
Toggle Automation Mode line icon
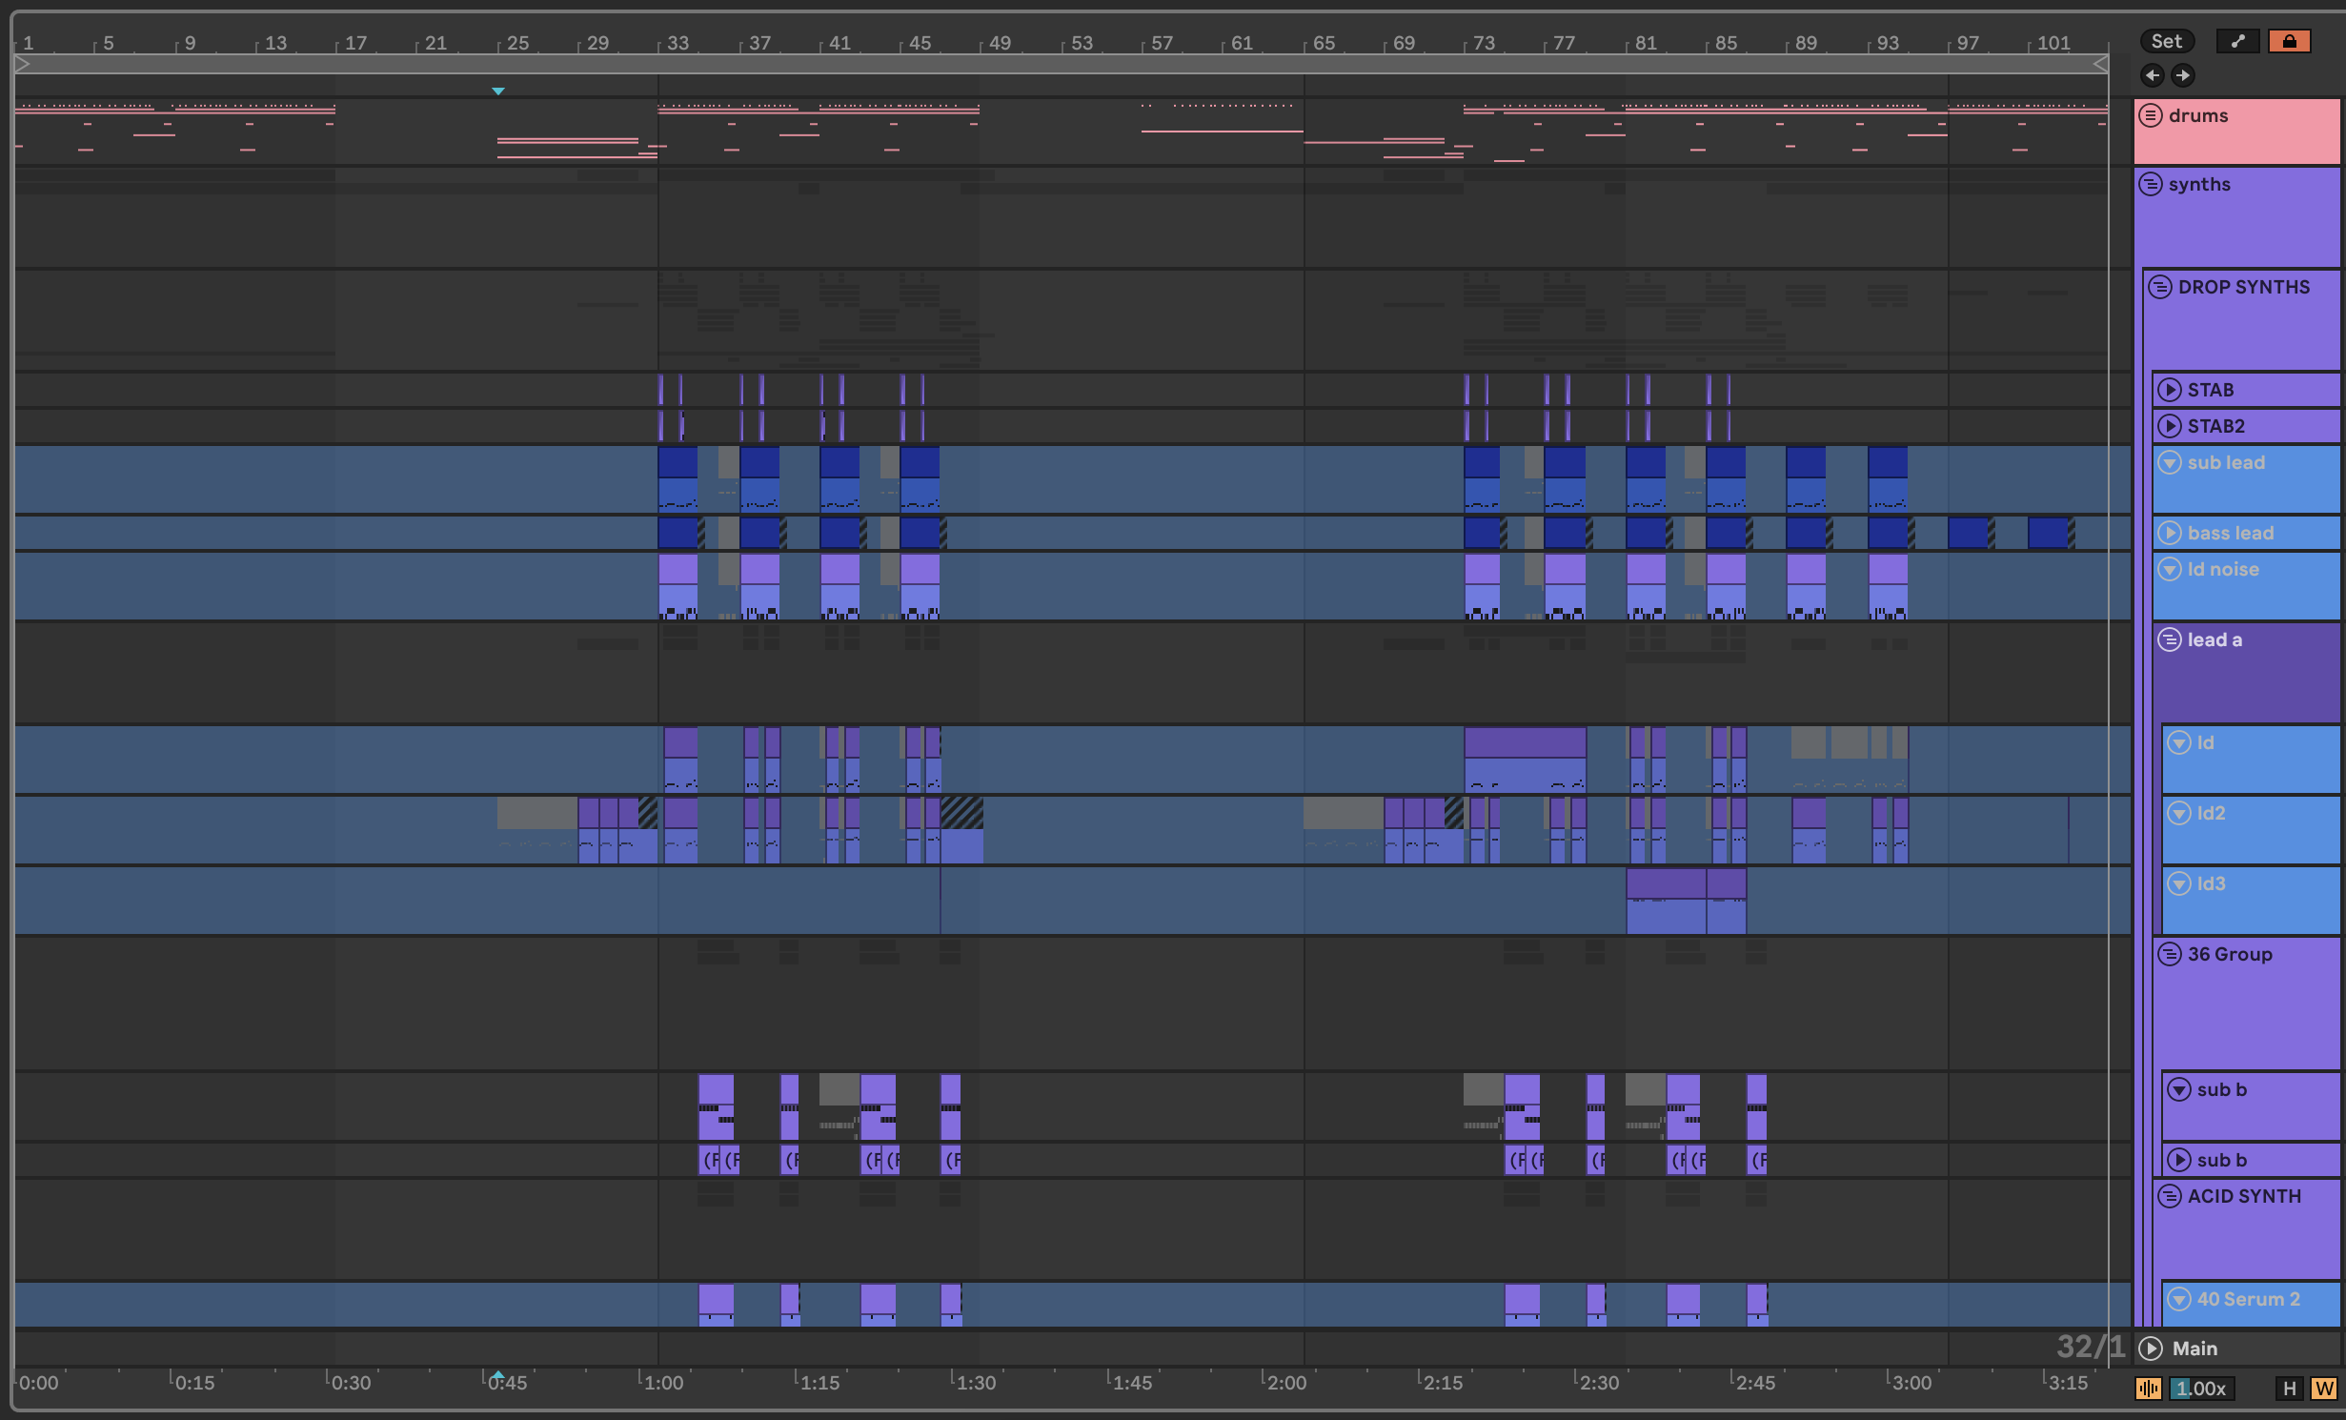point(2237,41)
